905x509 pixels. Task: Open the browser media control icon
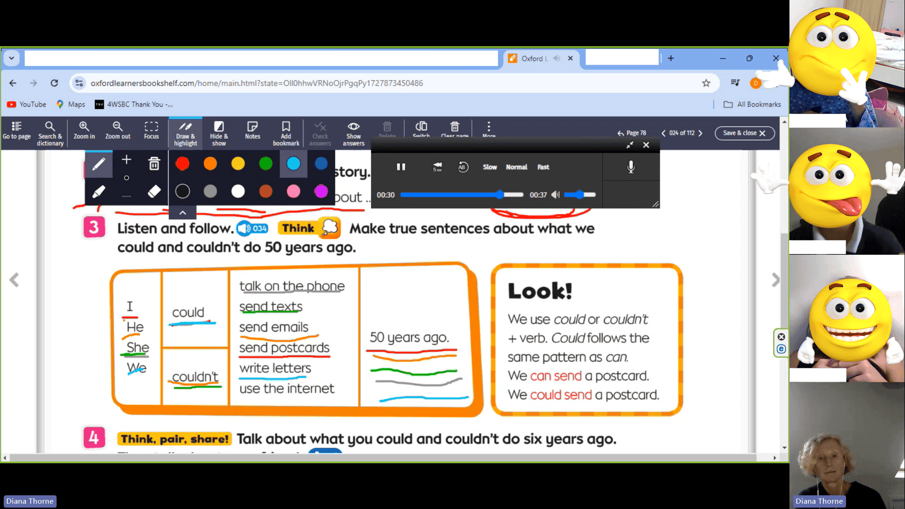(x=735, y=83)
